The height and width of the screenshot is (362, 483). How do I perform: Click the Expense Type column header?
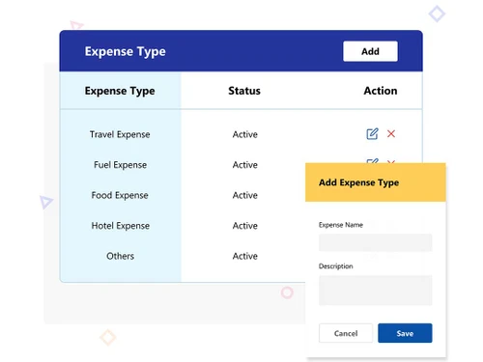click(x=120, y=91)
